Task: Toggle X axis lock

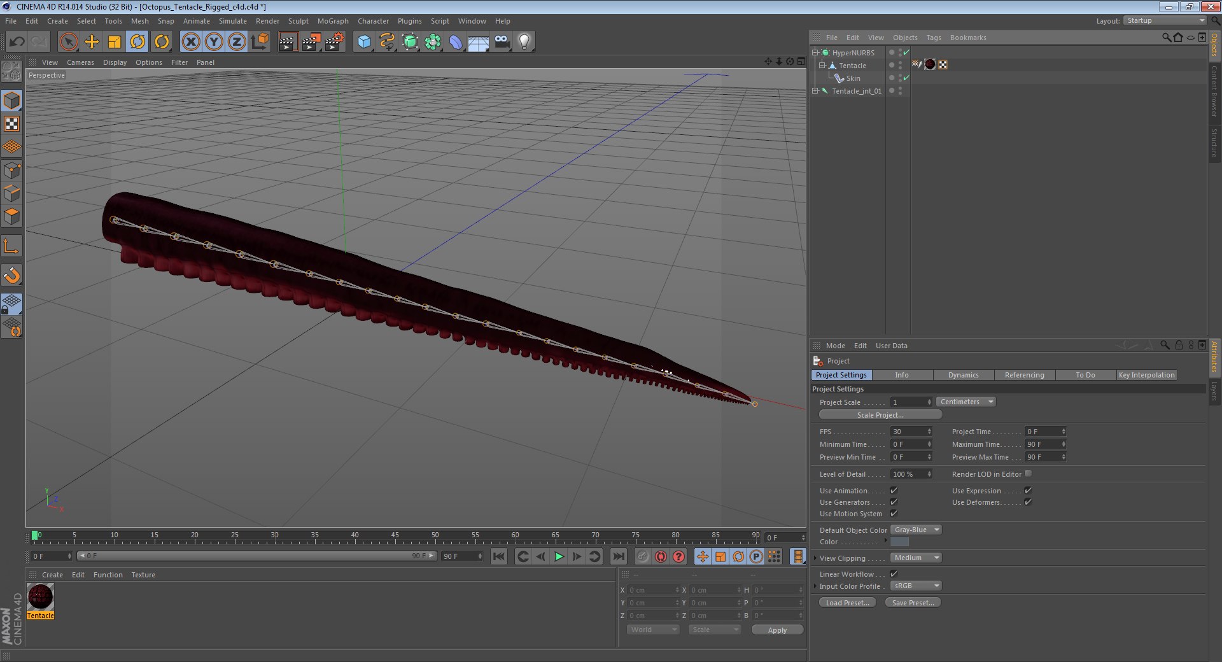Action: point(191,42)
